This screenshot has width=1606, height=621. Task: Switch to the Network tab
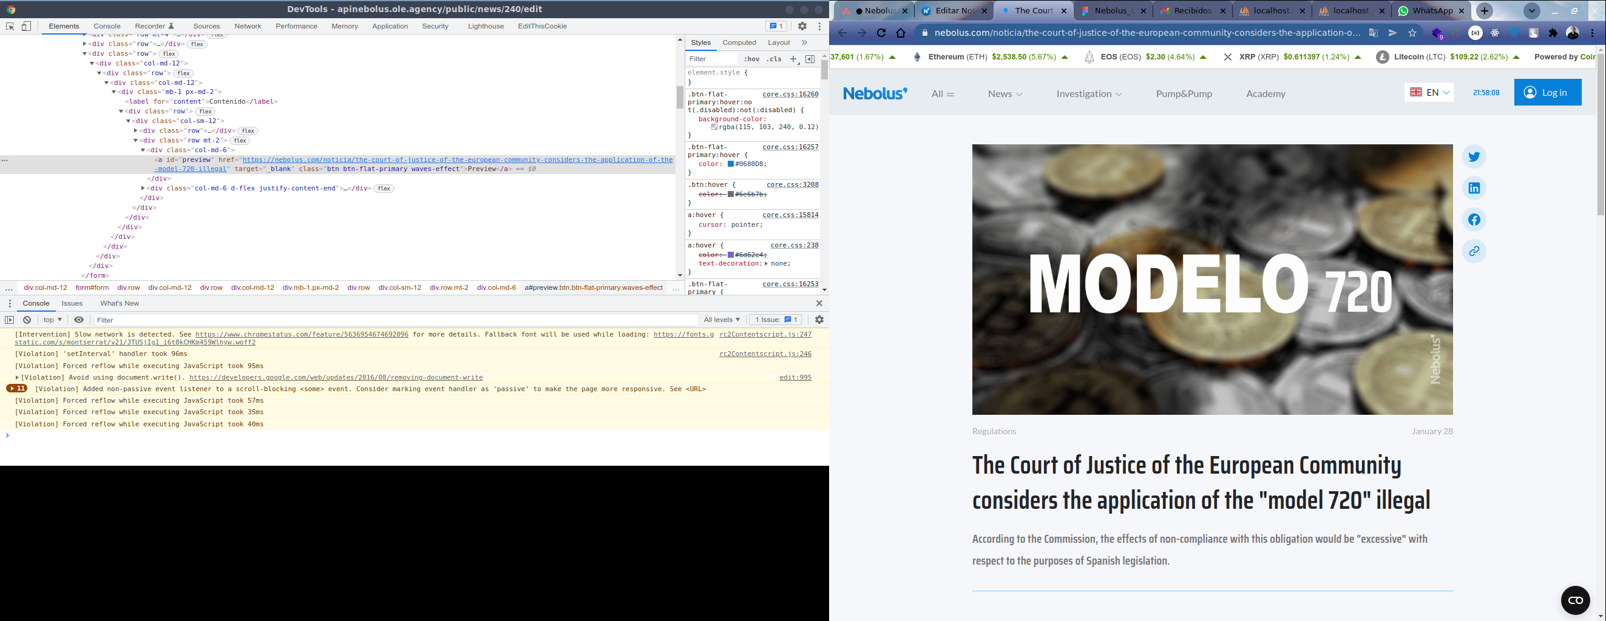[248, 26]
